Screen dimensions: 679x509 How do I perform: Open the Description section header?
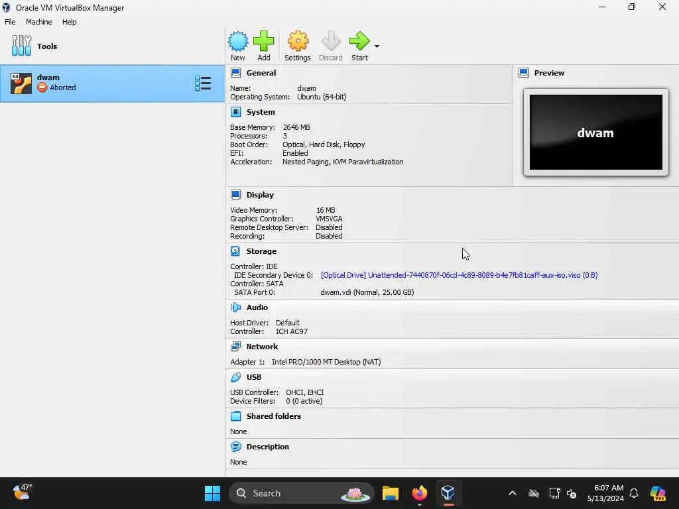pos(268,447)
